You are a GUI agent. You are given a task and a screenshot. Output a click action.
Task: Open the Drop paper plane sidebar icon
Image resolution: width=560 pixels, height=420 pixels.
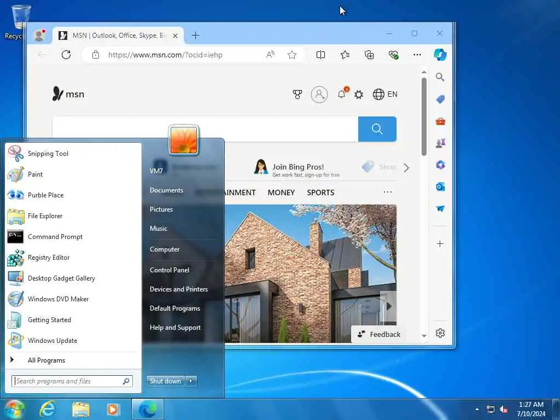440,208
